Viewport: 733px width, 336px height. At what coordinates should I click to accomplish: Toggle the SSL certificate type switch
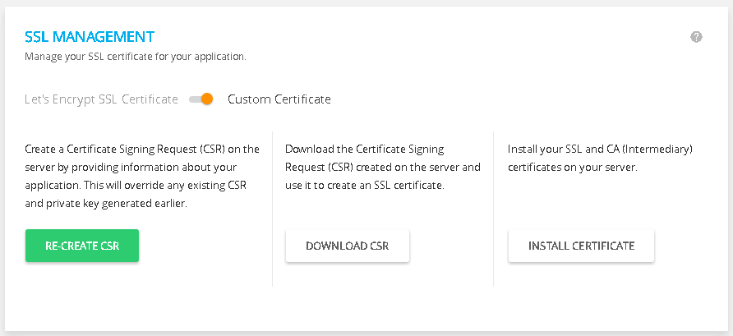coord(201,99)
